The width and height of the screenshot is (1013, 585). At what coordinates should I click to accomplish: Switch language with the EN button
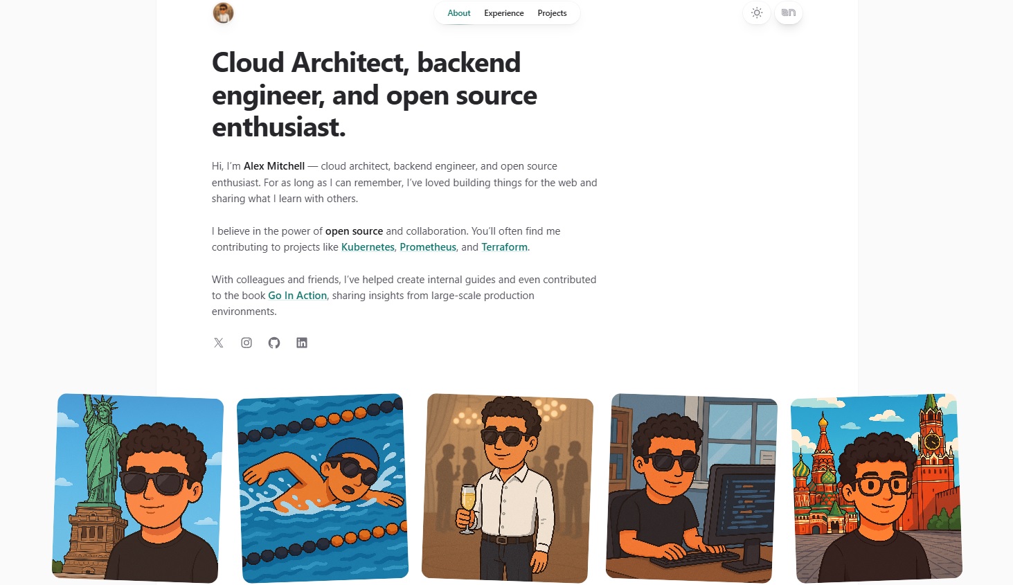click(789, 13)
